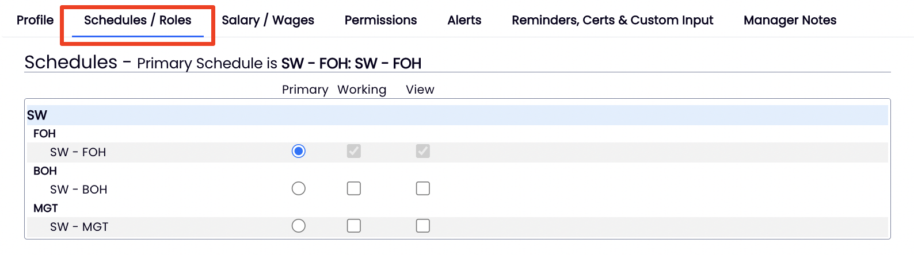Switch to the Manager Notes tab
This screenshot has width=914, height=255.
tap(790, 20)
